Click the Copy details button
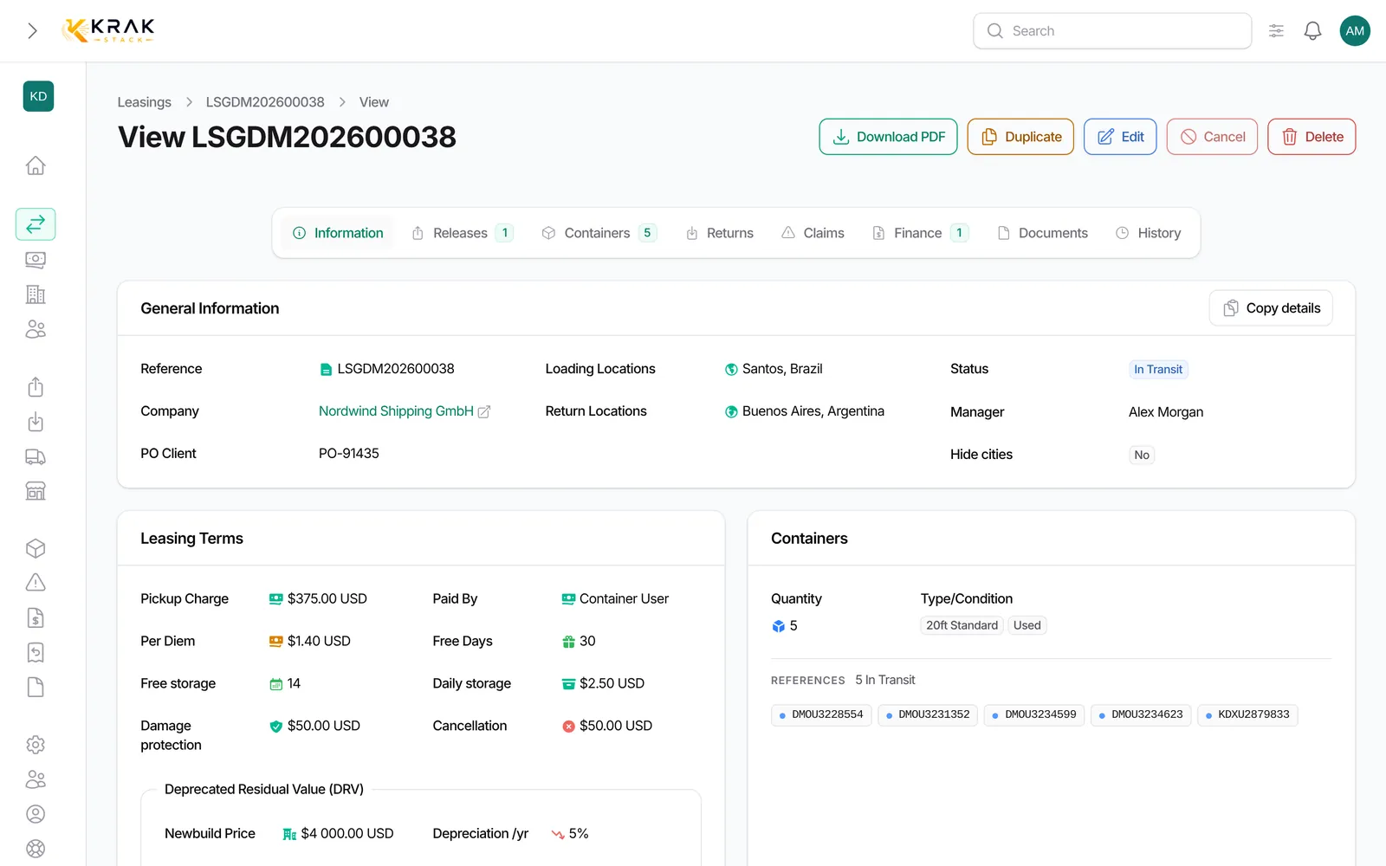Image resolution: width=1386 pixels, height=866 pixels. [x=1271, y=308]
